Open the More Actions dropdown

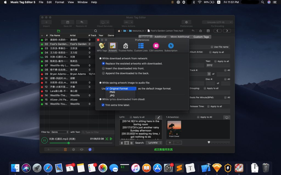click(128, 22)
